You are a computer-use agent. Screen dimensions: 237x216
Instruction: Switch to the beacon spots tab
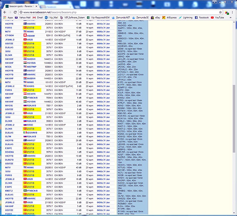coord(21,6)
